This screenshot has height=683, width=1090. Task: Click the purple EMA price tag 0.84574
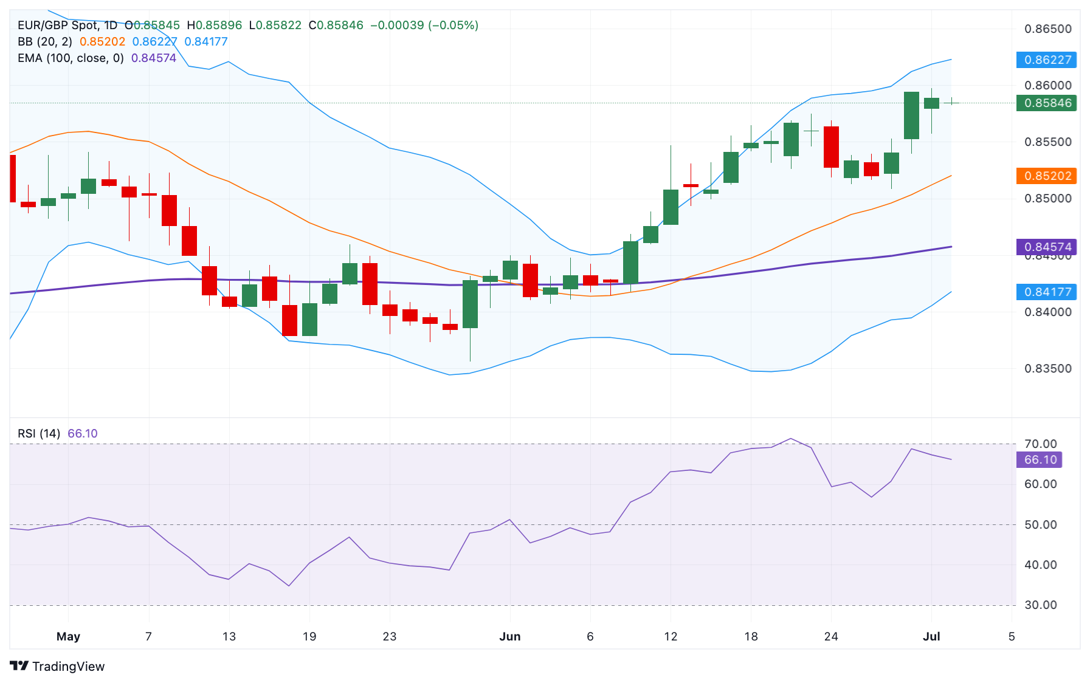(x=1046, y=247)
